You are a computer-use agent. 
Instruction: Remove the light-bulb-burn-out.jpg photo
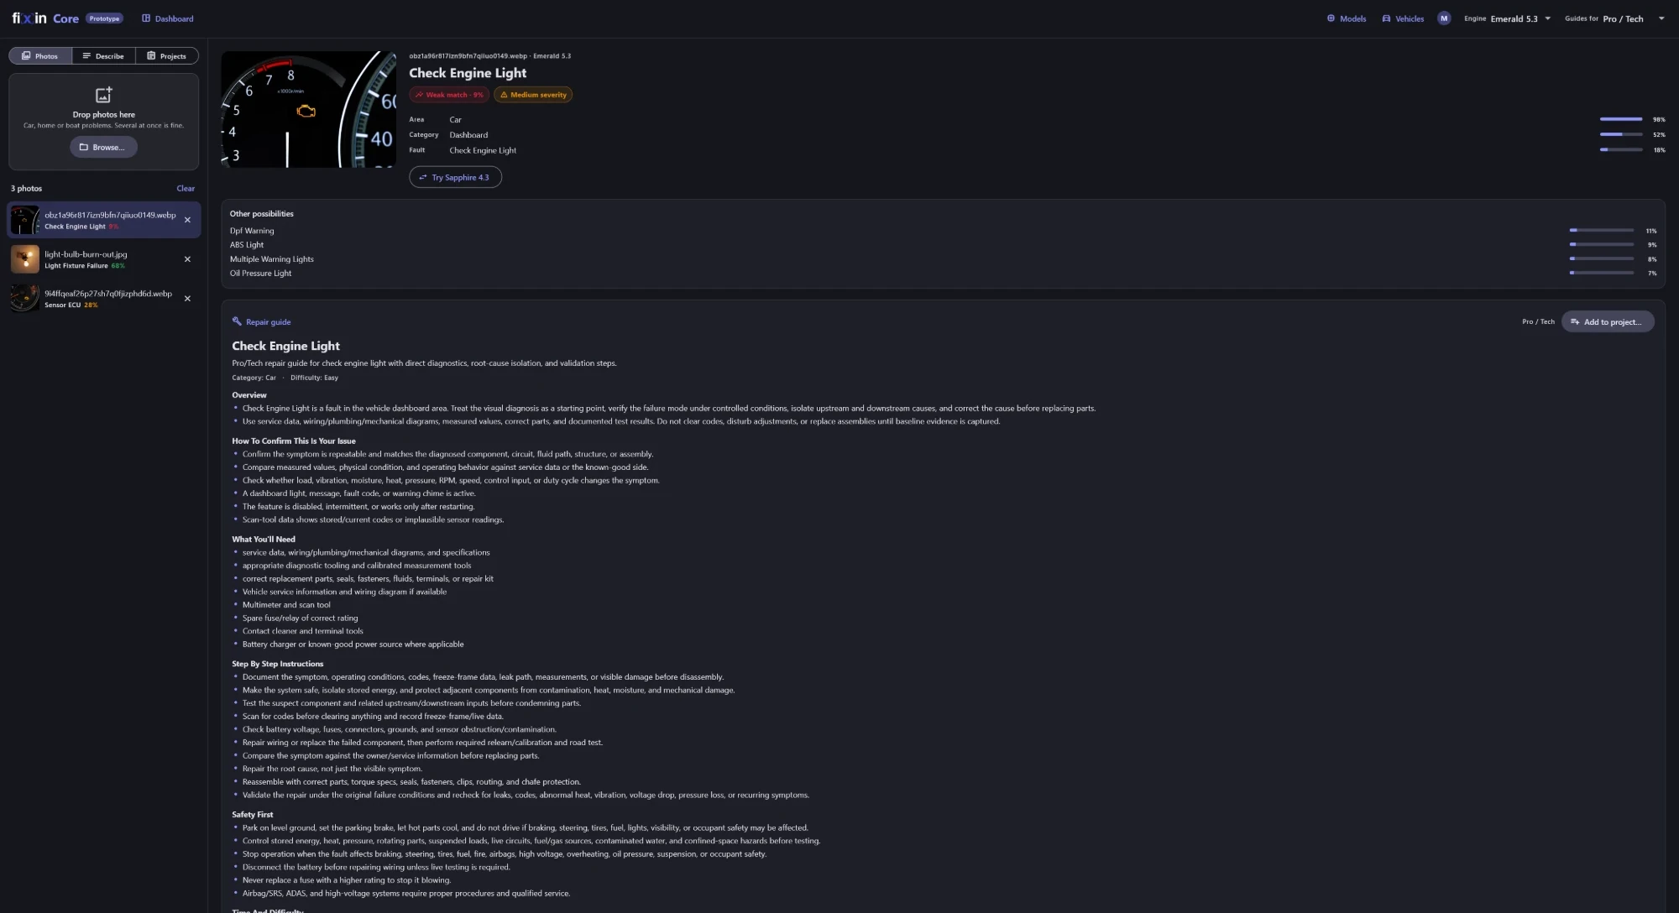pos(187,259)
